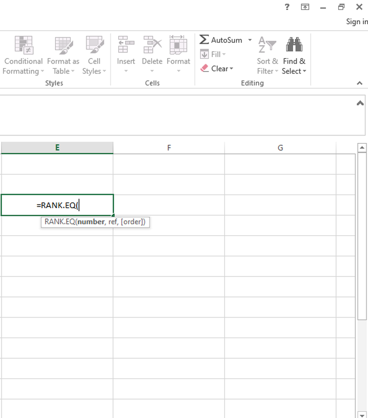Click 'ref' argument in tooltip
This screenshot has height=418, width=368.
pyautogui.click(x=113, y=222)
